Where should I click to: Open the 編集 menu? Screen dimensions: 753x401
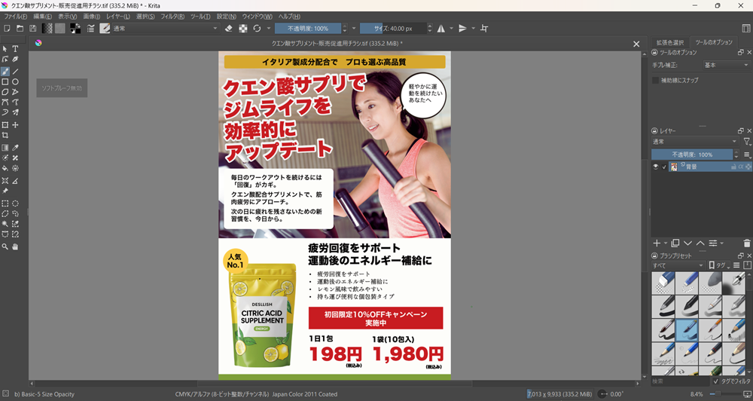tap(41, 17)
